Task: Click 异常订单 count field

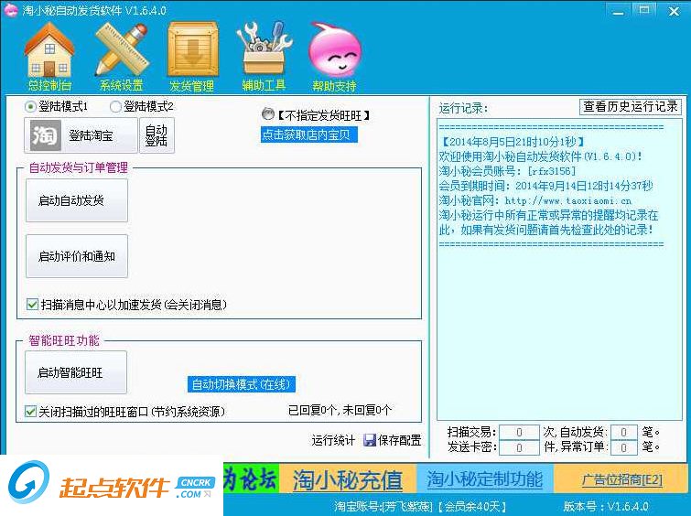Action: tap(623, 447)
